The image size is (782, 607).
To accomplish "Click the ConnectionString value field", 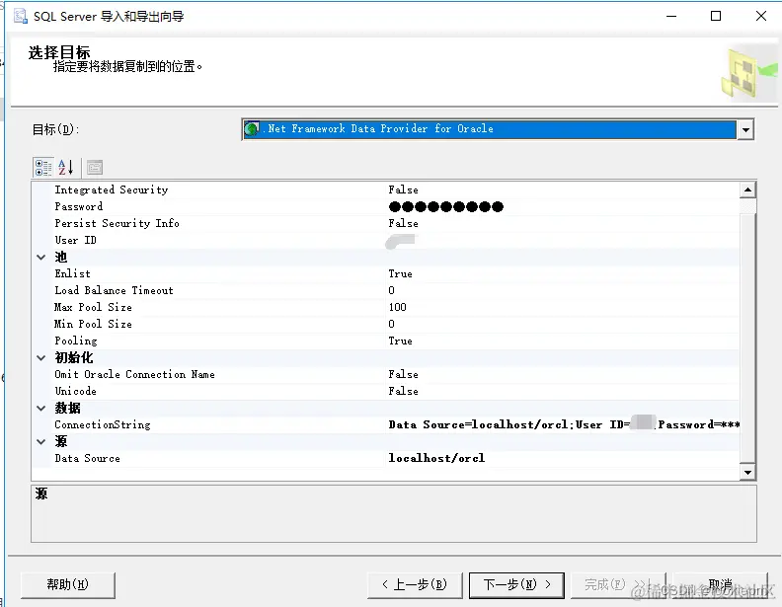I will pos(562,424).
